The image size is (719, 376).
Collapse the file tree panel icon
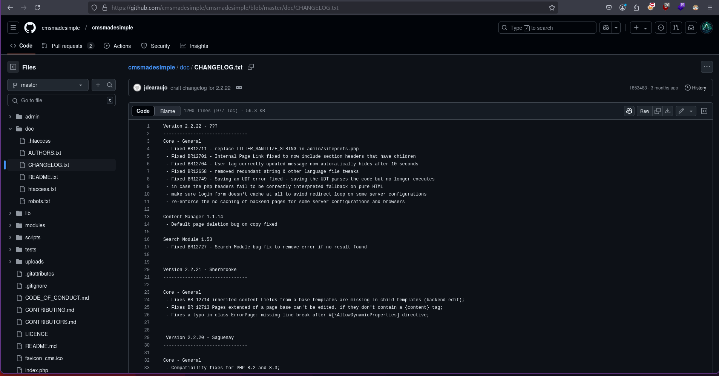pyautogui.click(x=13, y=67)
